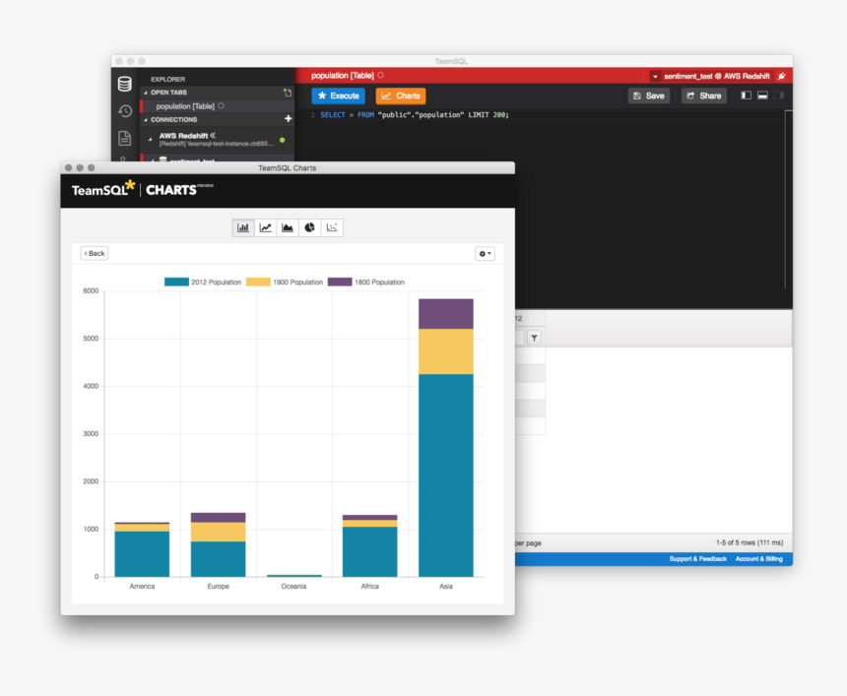Image resolution: width=847 pixels, height=696 pixels.
Task: Save the current query
Action: pos(649,95)
